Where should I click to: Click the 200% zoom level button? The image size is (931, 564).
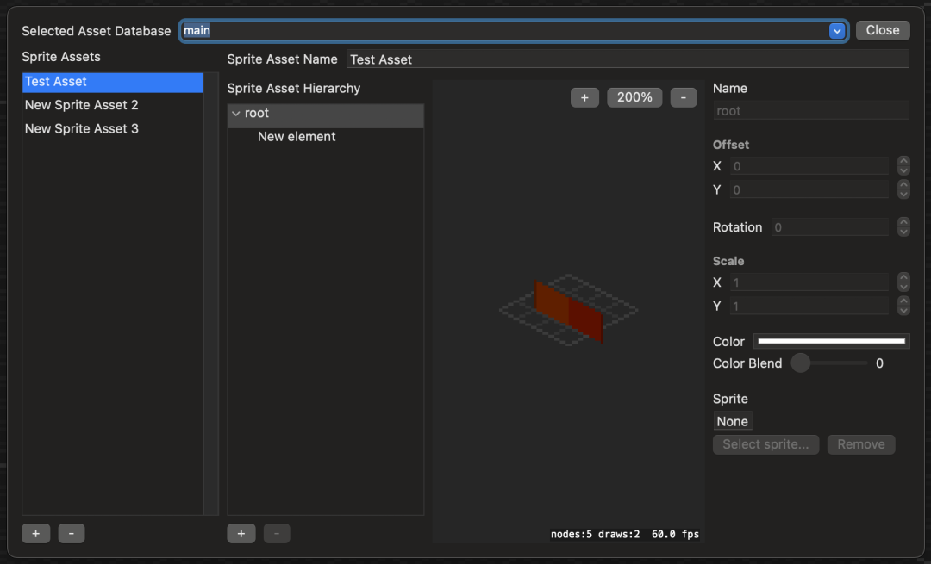(634, 98)
